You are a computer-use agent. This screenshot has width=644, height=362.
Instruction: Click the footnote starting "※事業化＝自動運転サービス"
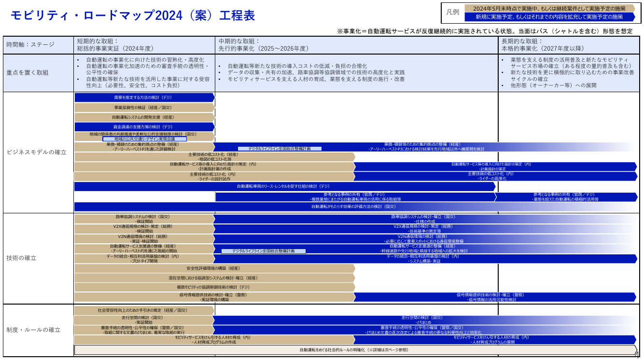coord(485,31)
